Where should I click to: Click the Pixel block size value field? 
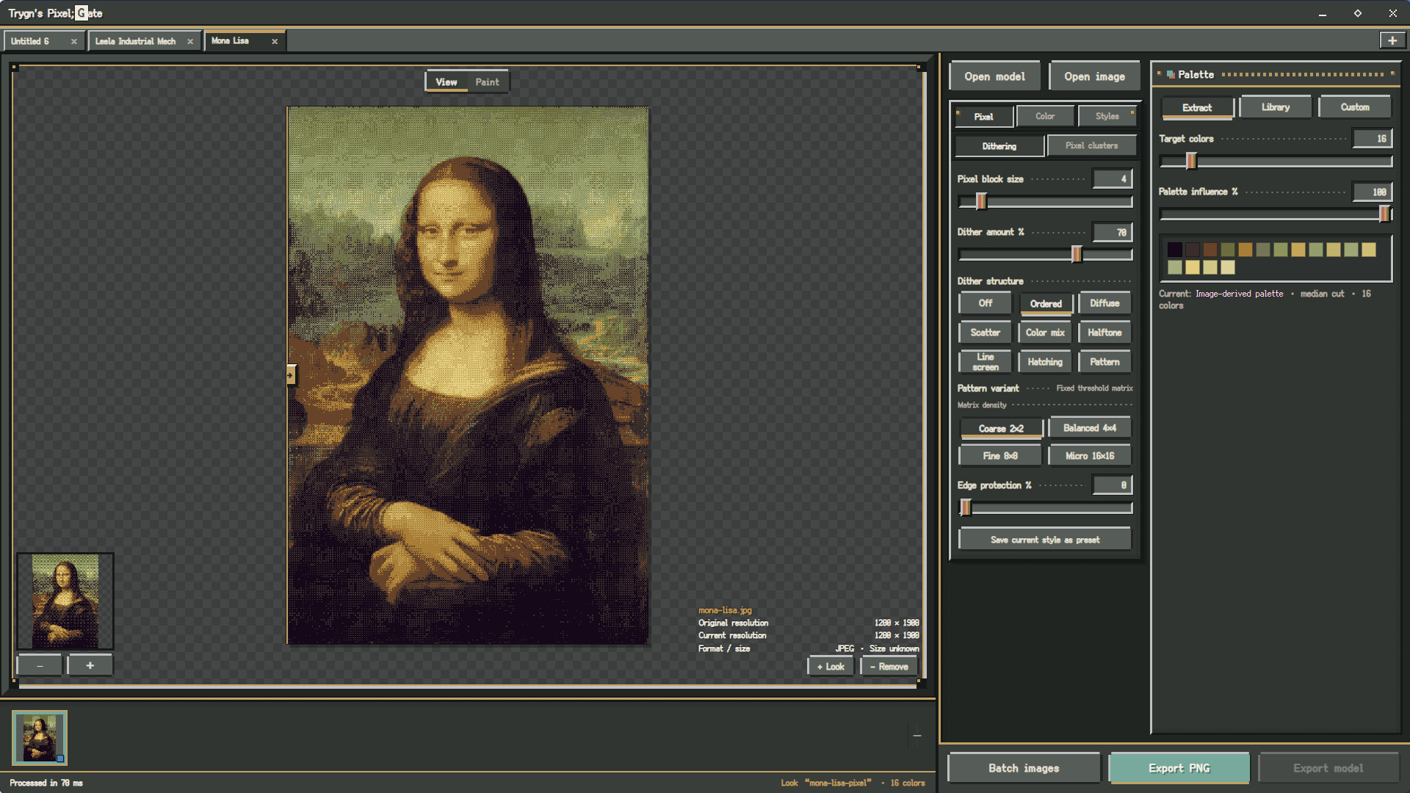[x=1113, y=179]
